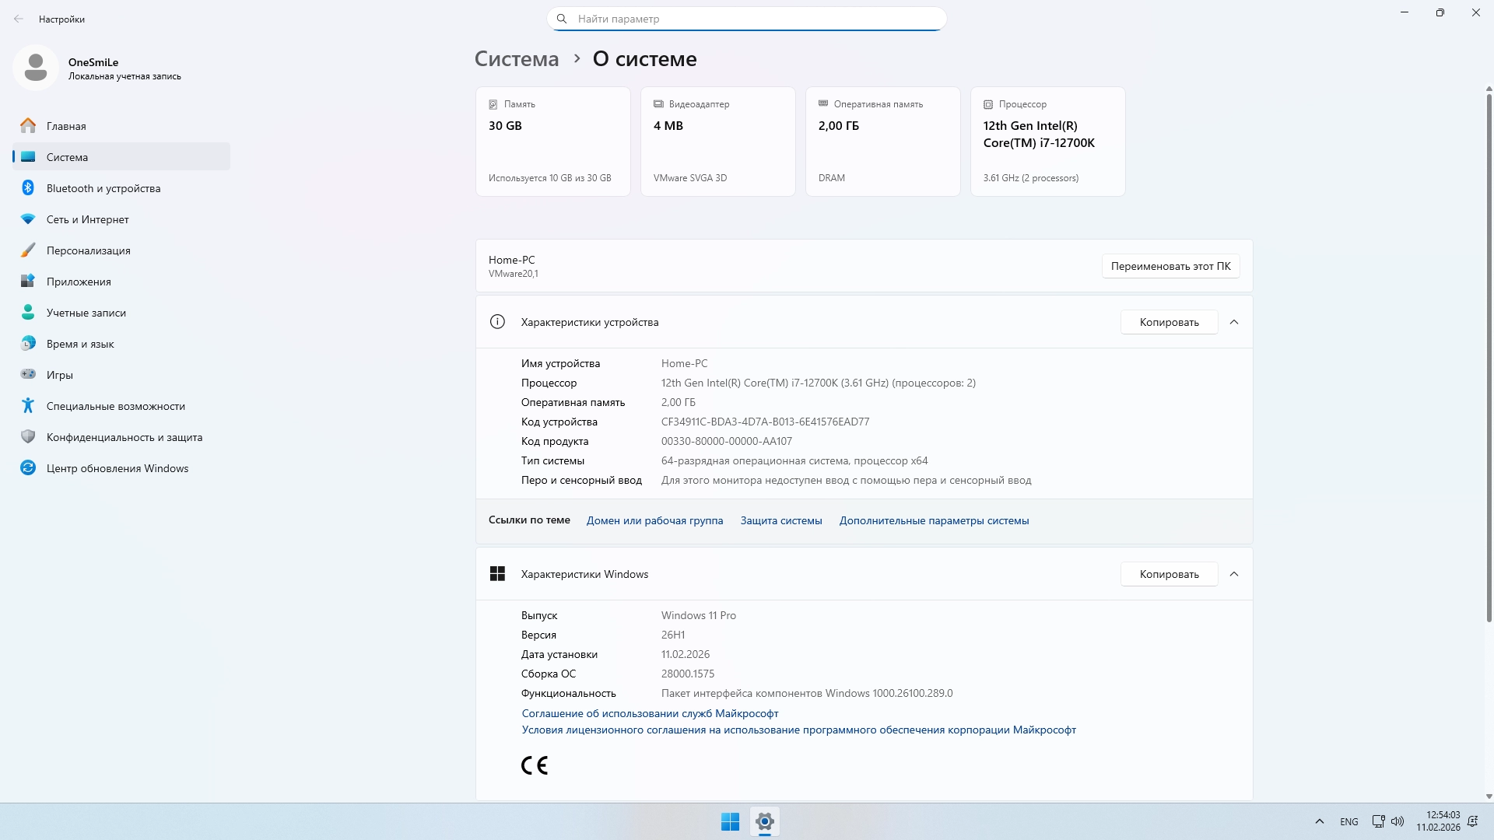Collapse the Windows specifications section chevron
The width and height of the screenshot is (1494, 840).
1234,574
